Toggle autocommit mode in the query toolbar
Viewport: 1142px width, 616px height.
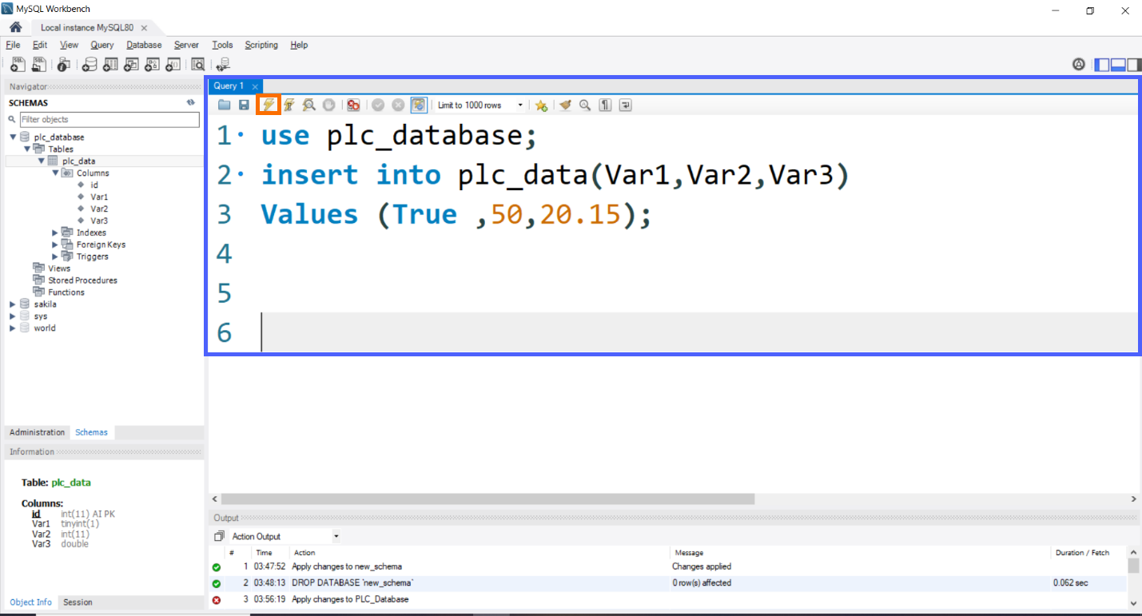pos(419,105)
